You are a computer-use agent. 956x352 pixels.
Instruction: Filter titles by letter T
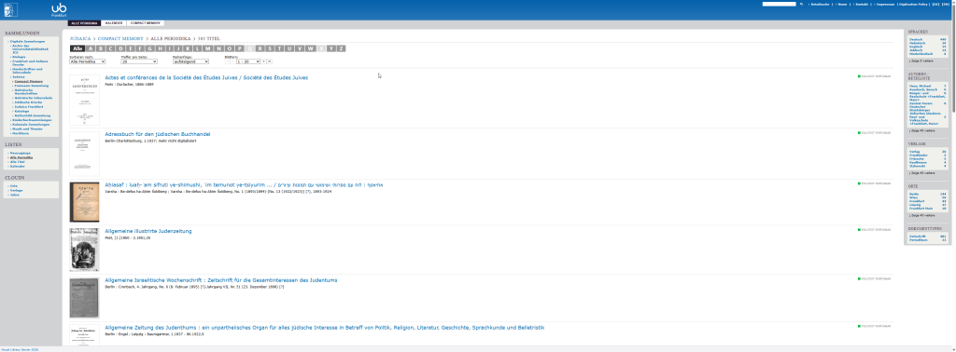tap(278, 48)
